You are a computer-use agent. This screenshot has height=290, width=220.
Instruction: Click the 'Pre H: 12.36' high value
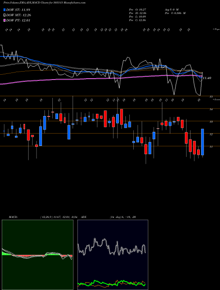(x=138, y=13)
